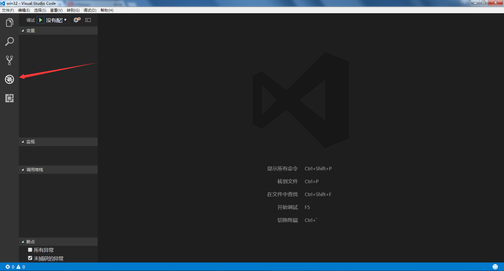
Task: Click the 调试 label in debug toolbar
Action: pyautogui.click(x=31, y=20)
